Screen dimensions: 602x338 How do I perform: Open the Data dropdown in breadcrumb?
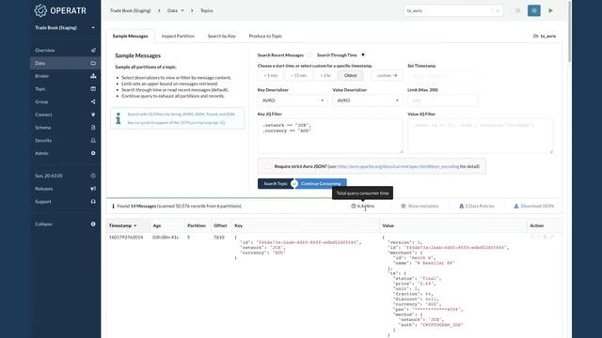[x=175, y=10]
